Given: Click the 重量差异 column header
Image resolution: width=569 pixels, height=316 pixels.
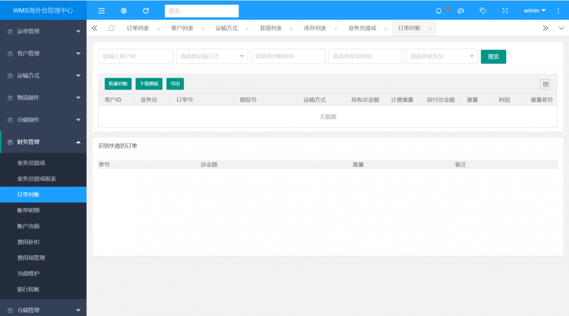Looking at the screenshot, I should (542, 100).
